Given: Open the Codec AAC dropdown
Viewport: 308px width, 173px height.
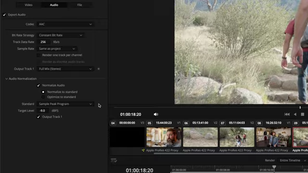Looking at the screenshot, I should pyautogui.click(x=65, y=24).
